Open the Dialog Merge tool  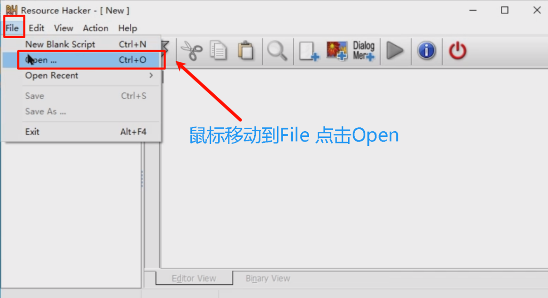(x=363, y=51)
